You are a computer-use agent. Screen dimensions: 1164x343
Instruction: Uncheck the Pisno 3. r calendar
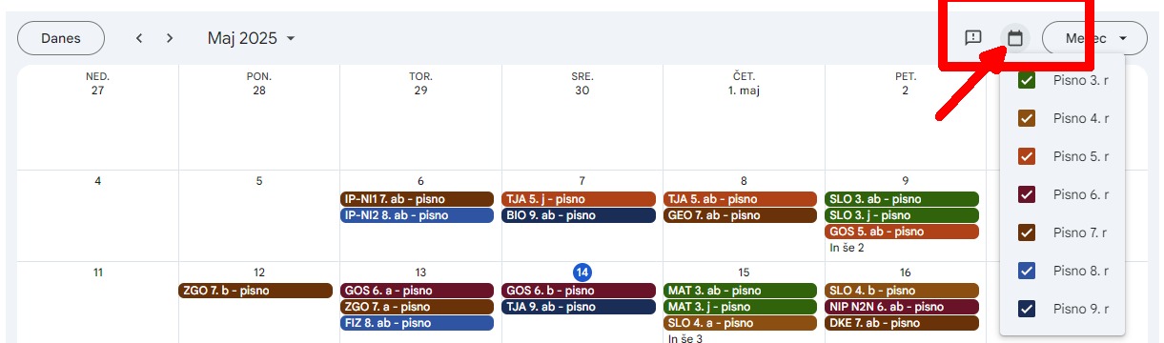(x=1027, y=80)
